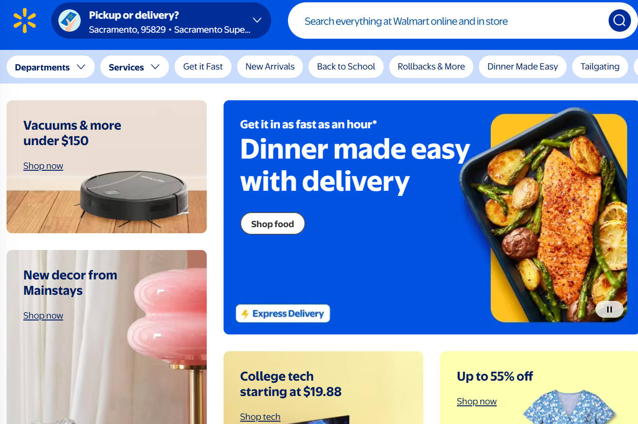Click the pickup or delivery phone icon
The image size is (638, 424).
pos(70,21)
